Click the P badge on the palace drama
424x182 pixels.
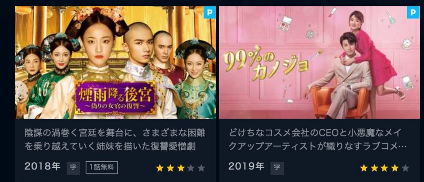click(x=210, y=12)
